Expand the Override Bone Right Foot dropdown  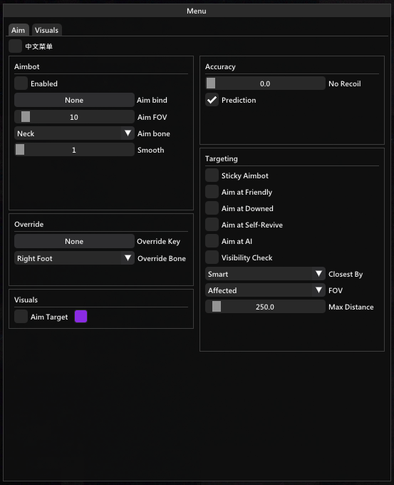pos(74,258)
